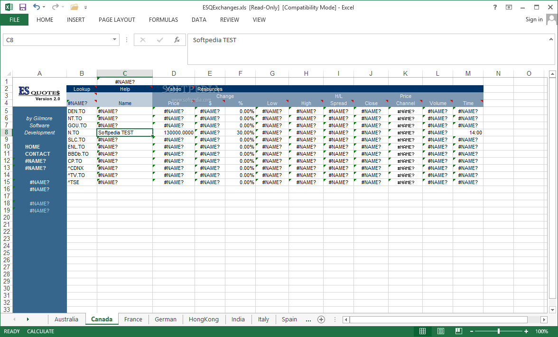Image resolution: width=558 pixels, height=337 pixels.
Task: Click the Yahoo header link
Action: (x=174, y=89)
